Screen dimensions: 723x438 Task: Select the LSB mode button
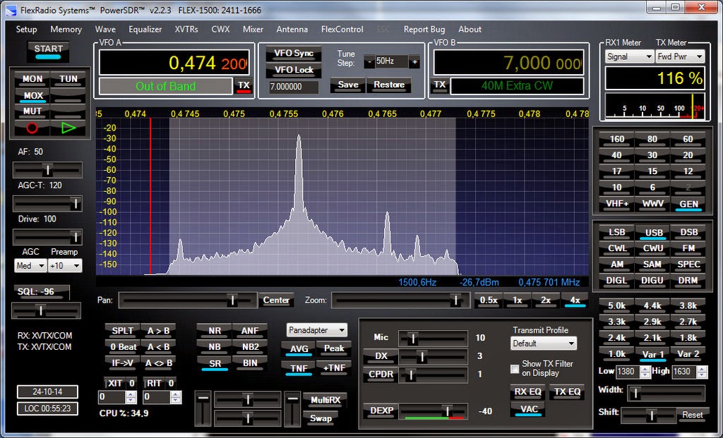(x=616, y=233)
